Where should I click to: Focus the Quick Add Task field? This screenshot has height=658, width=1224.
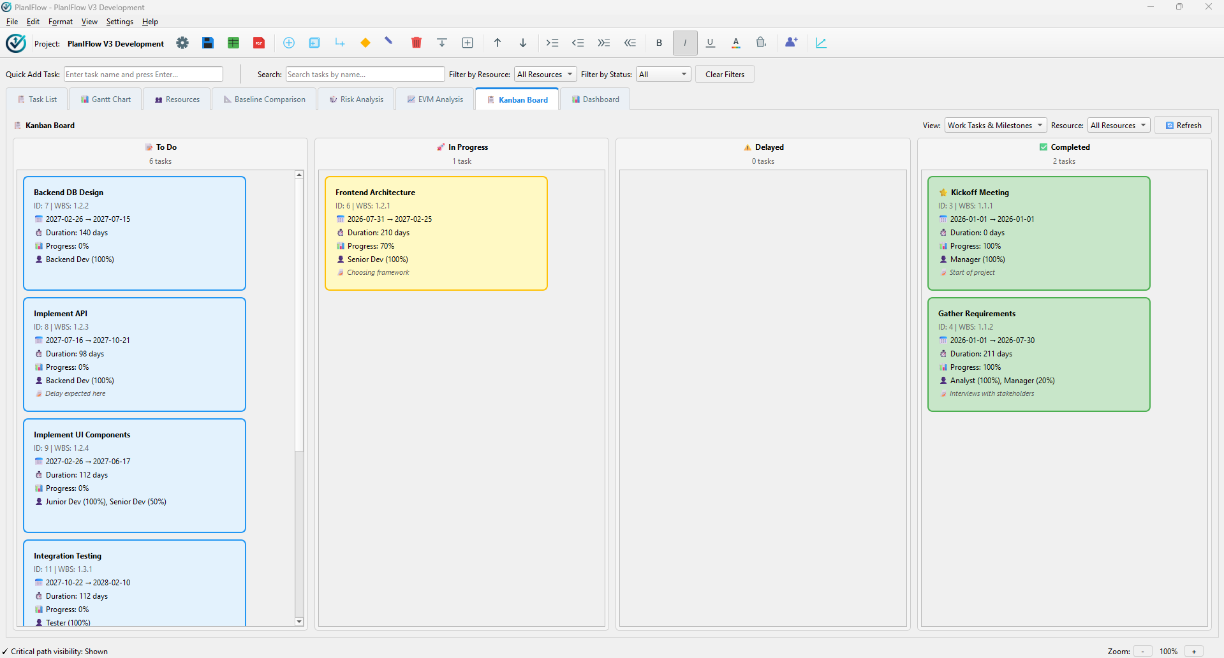point(144,75)
